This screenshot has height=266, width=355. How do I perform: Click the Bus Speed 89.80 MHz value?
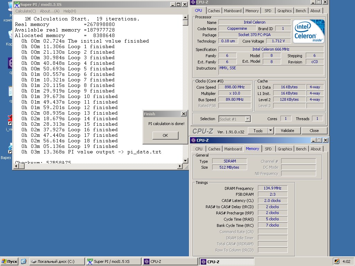click(235, 99)
